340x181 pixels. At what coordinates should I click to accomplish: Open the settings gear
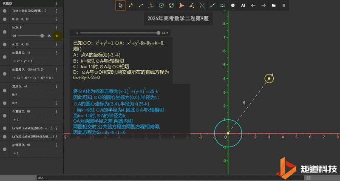coord(232,6)
